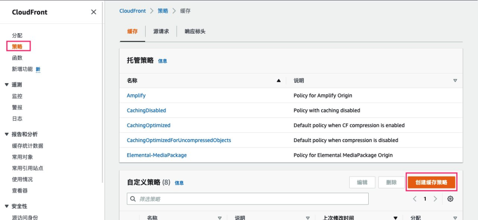Click 信息 link beside 自定义策略

(179, 183)
